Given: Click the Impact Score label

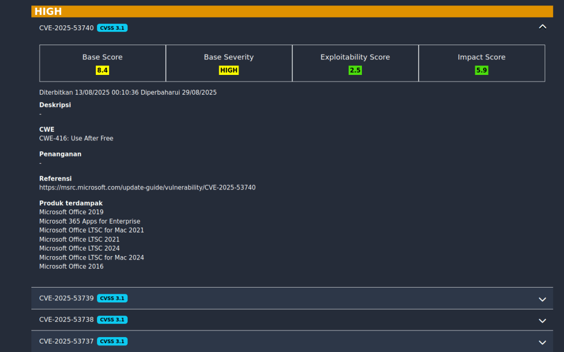Looking at the screenshot, I should pyautogui.click(x=481, y=57).
